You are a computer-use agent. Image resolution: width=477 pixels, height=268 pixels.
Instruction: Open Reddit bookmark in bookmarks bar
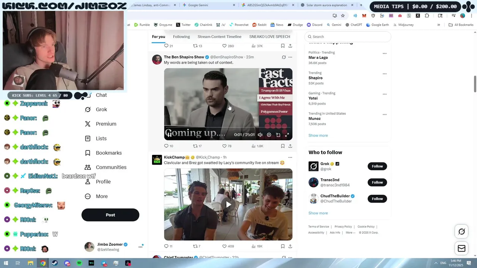coord(259,25)
